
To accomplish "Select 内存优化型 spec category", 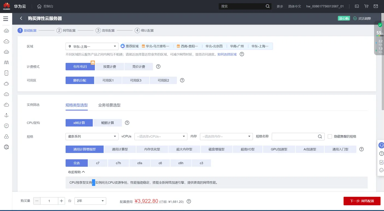I will pos(152,149).
